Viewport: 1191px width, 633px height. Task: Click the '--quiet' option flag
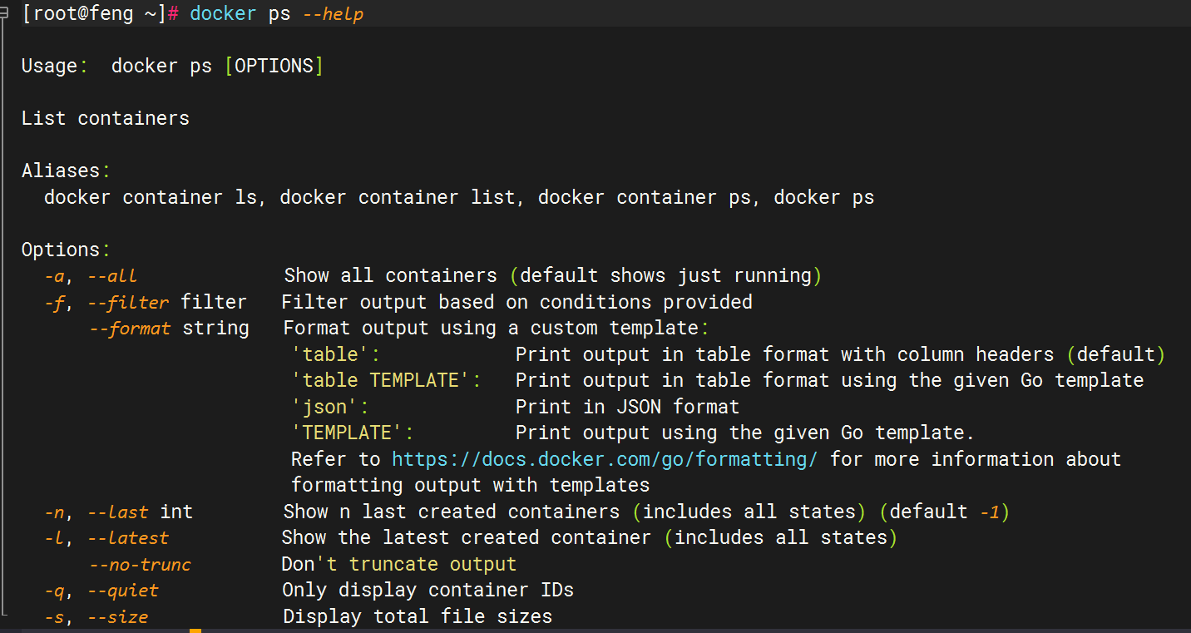[x=123, y=590]
